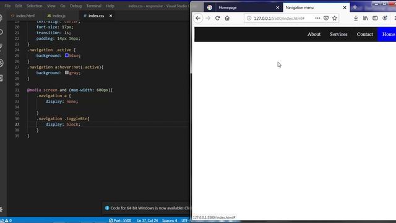
Task: Click the site information icon in address bar
Action: click(x=249, y=18)
